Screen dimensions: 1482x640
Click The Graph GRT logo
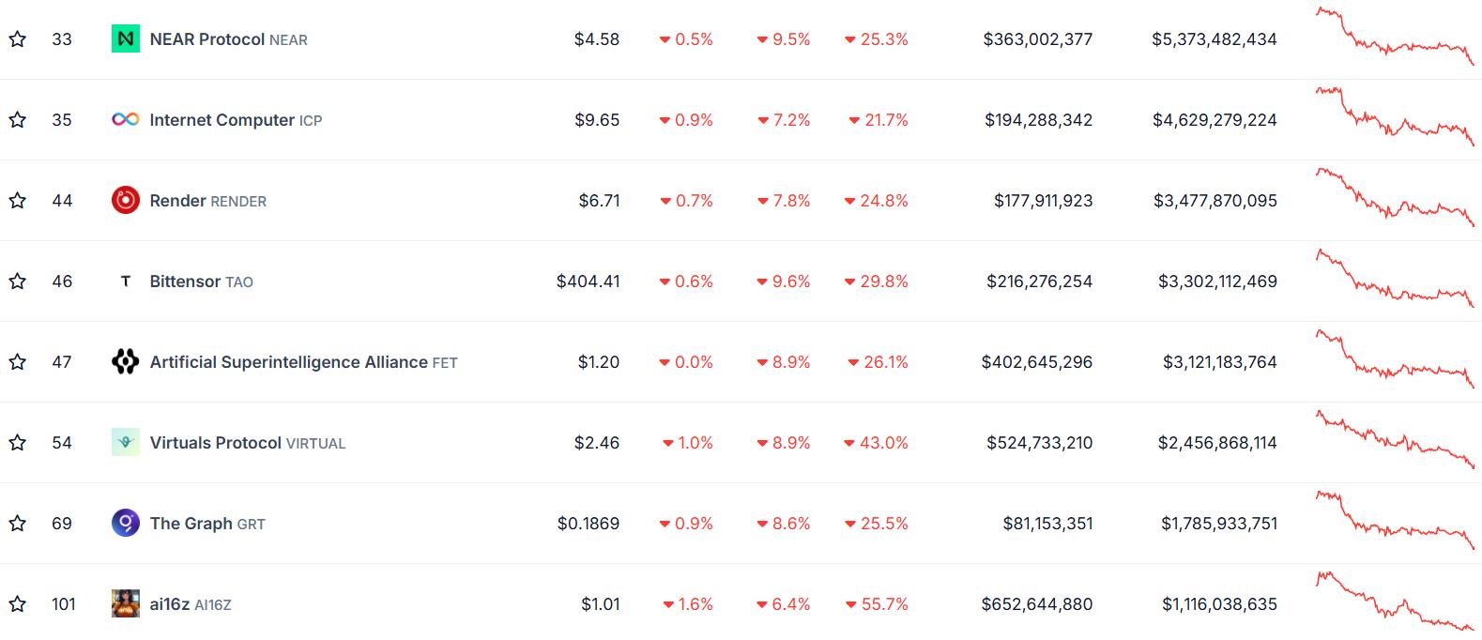pos(126,524)
